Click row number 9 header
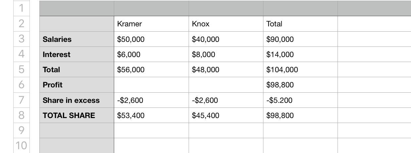This screenshot has height=153, width=411. coord(22,131)
